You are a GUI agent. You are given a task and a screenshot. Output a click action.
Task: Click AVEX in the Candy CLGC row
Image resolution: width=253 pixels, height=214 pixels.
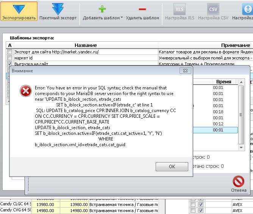237,205
